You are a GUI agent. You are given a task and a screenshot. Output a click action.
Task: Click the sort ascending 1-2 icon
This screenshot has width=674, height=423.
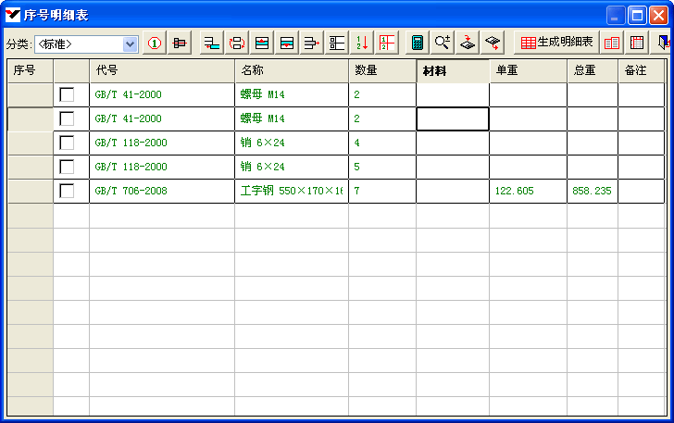pyautogui.click(x=364, y=43)
